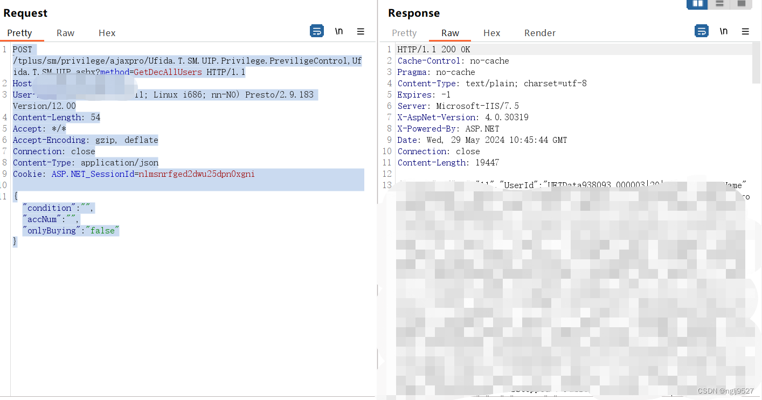The image size is (762, 400).
Task: Click the Content-Length: 54 request header
Action: [x=57, y=118]
